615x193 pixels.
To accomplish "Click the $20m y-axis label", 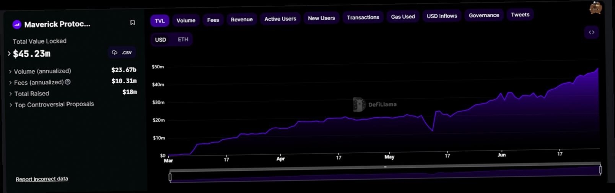I will (159, 120).
